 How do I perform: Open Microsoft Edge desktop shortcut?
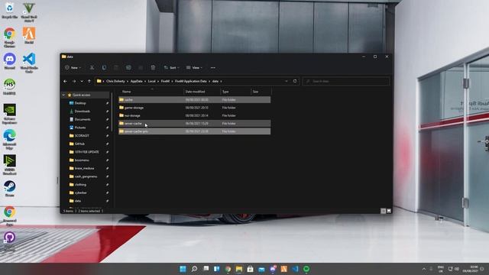10,139
